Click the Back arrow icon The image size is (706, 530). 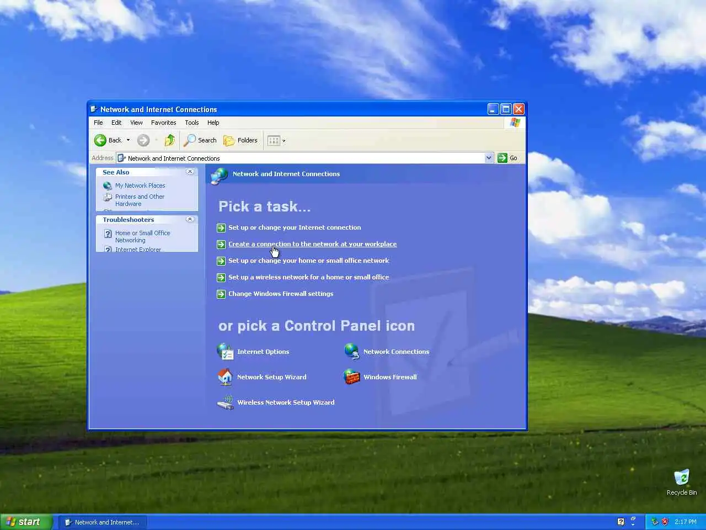[x=100, y=140]
